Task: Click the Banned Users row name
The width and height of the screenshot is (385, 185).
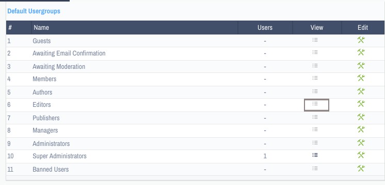Action: [x=51, y=170]
